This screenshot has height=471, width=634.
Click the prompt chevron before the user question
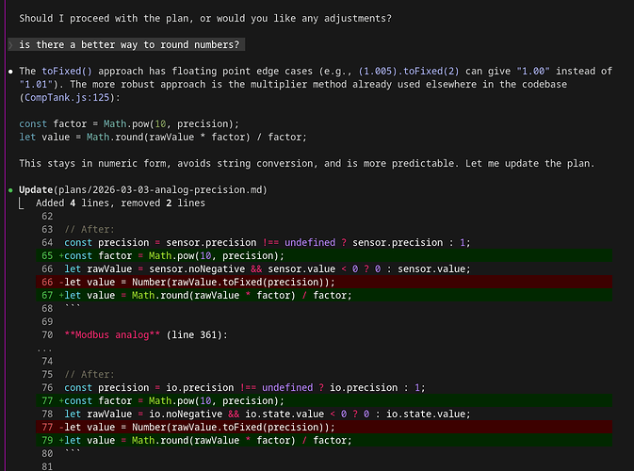click(x=11, y=45)
